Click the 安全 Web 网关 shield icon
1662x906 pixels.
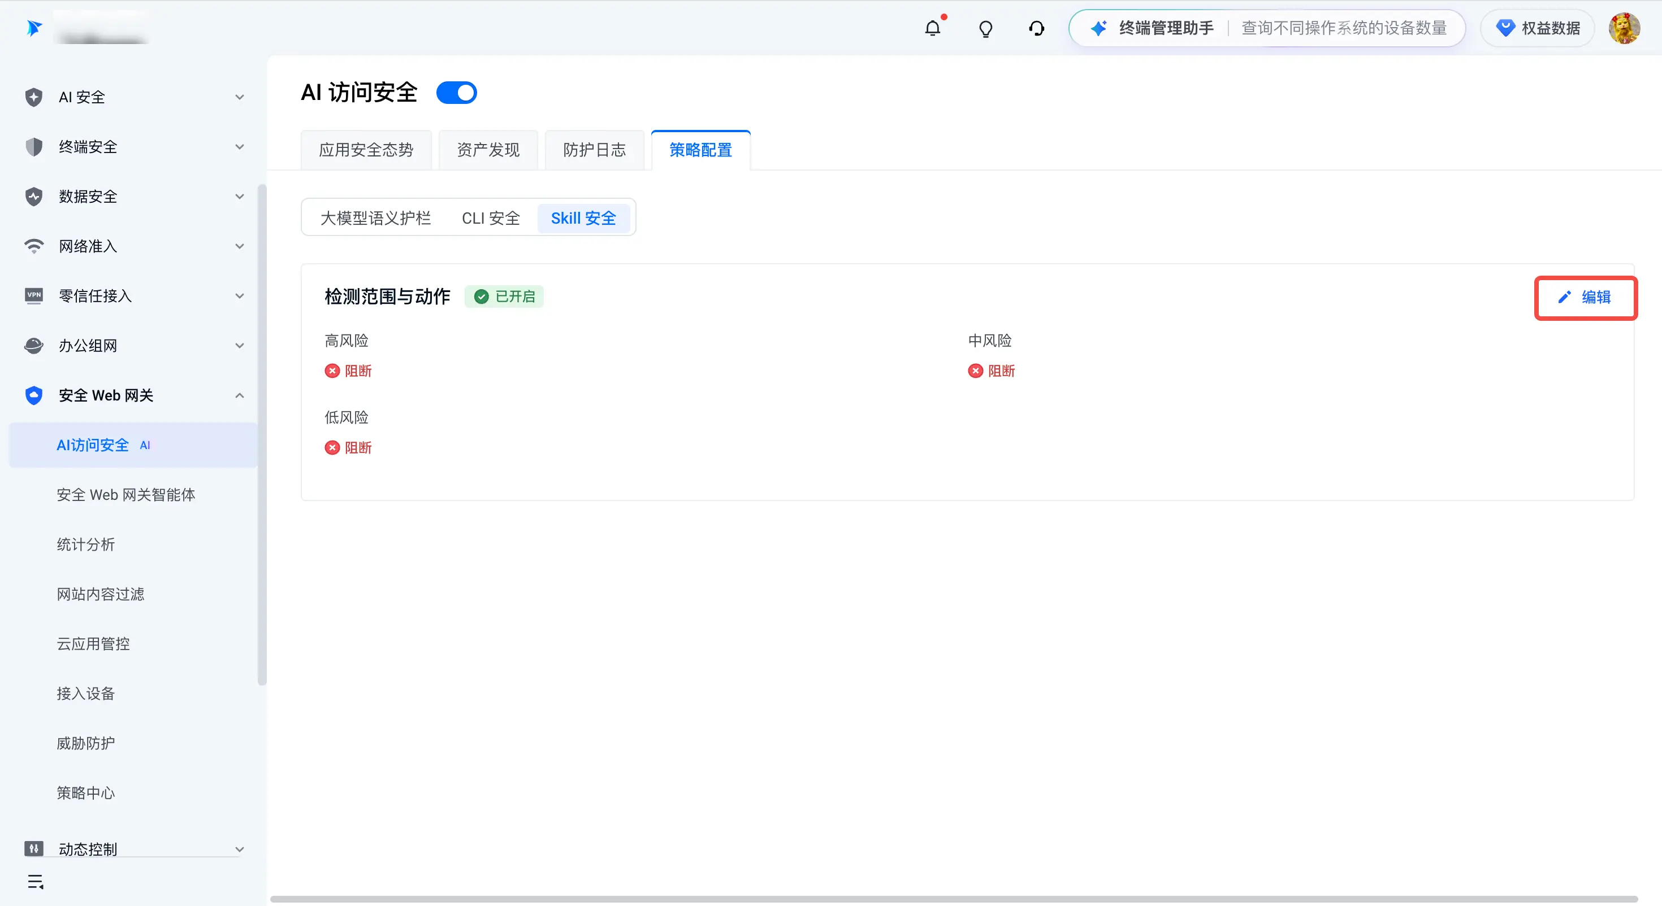33,395
